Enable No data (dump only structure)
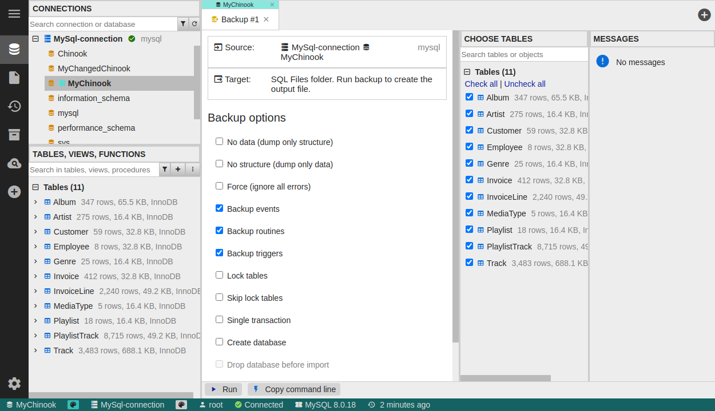The width and height of the screenshot is (715, 411). point(219,142)
